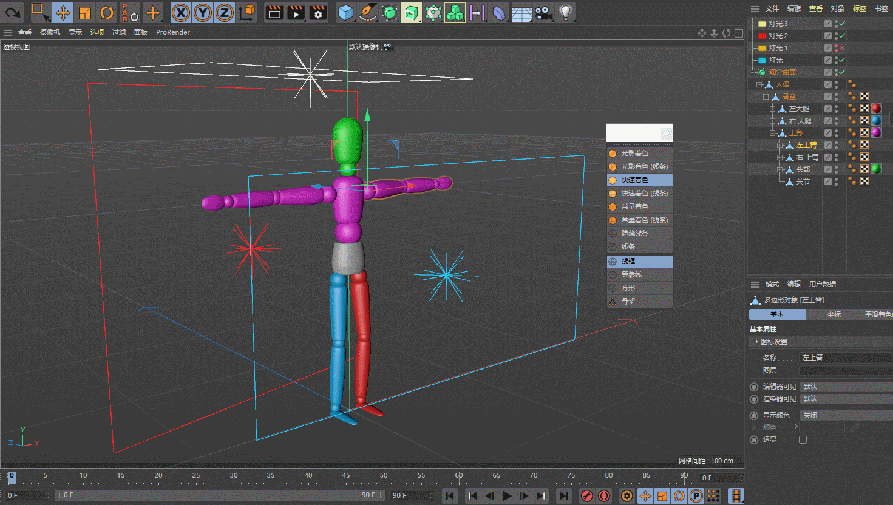Click the green material tag on 头部
The height and width of the screenshot is (505, 893).
(x=876, y=169)
